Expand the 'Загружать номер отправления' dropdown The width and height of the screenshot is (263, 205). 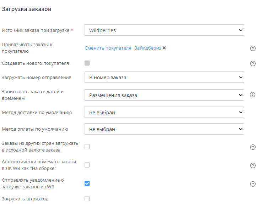pyautogui.click(x=164, y=77)
